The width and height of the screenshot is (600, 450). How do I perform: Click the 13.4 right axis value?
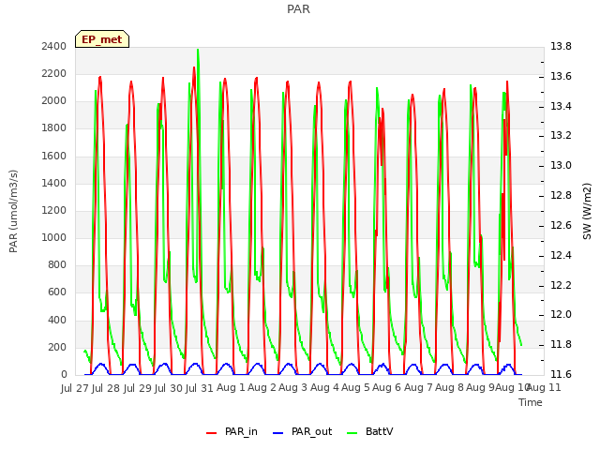tap(561, 106)
